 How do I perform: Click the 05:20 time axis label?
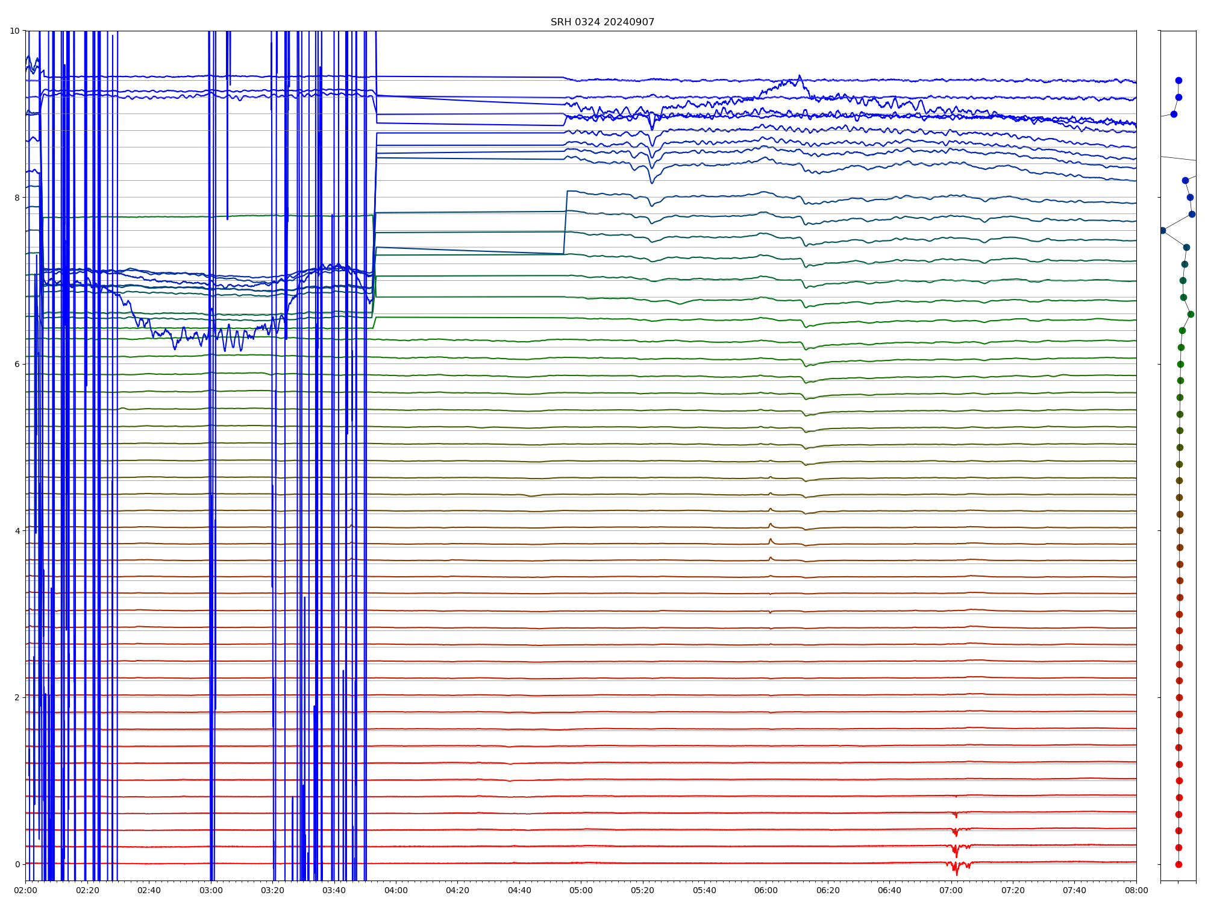point(643,890)
